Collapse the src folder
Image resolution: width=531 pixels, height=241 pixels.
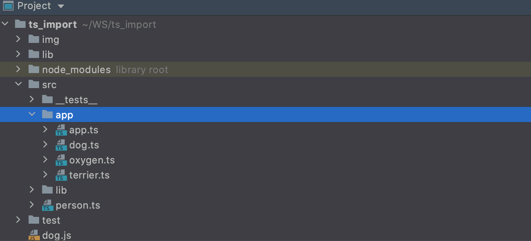pyautogui.click(x=18, y=84)
